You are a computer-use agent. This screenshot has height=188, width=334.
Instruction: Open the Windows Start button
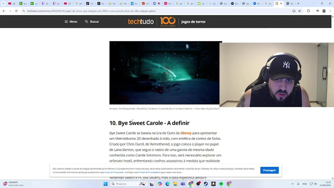coord(105,184)
